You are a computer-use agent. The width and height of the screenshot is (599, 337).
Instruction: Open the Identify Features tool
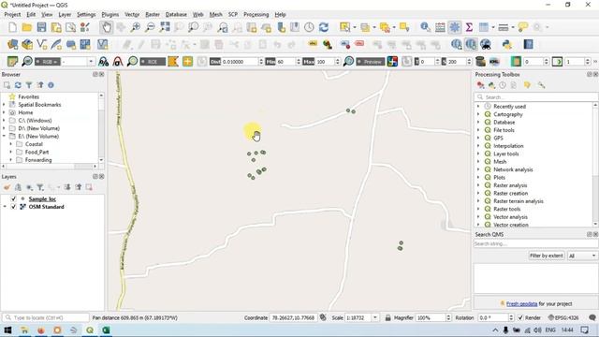[425, 27]
